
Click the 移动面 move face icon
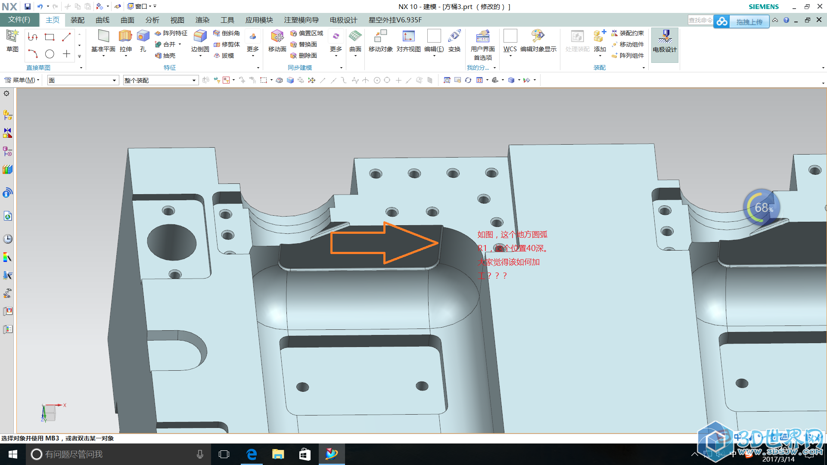point(277,36)
